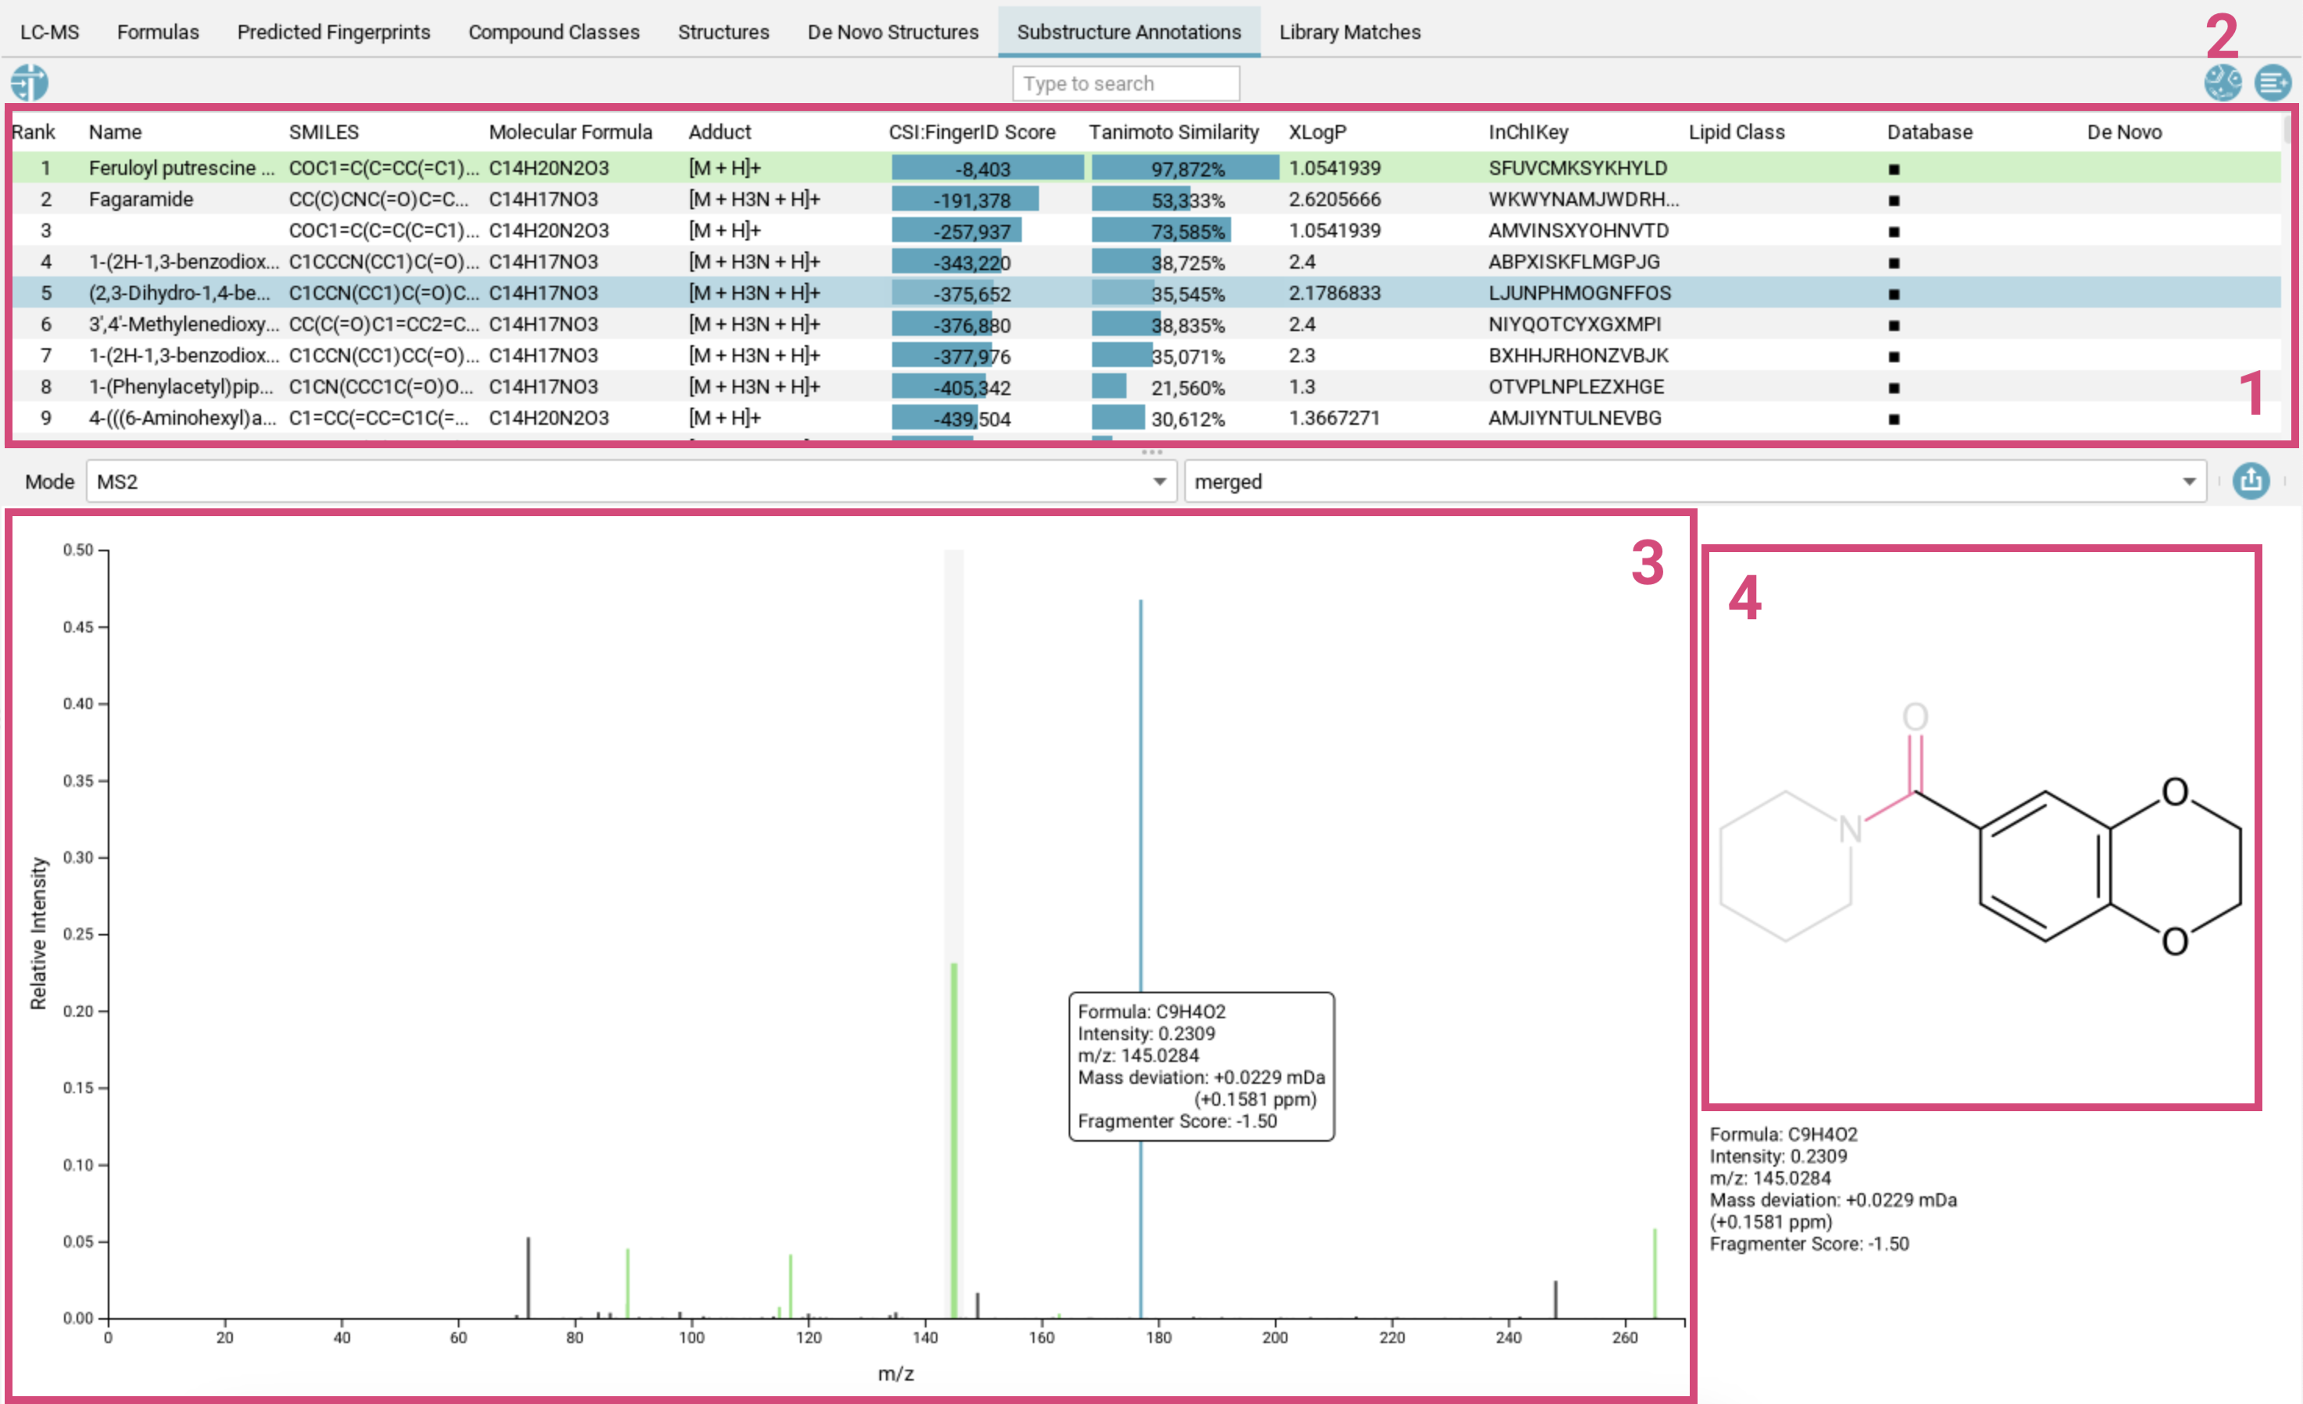Open the De Novo Structures tab
This screenshot has width=2303, height=1404.
[893, 32]
